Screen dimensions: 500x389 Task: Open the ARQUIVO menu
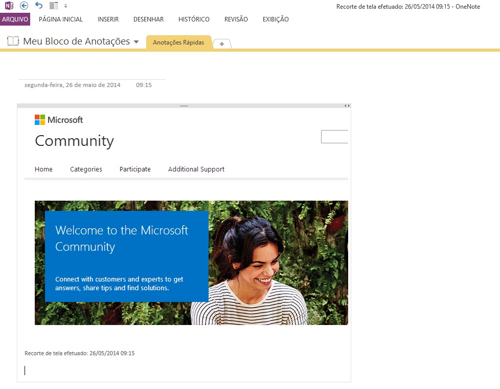pos(15,19)
